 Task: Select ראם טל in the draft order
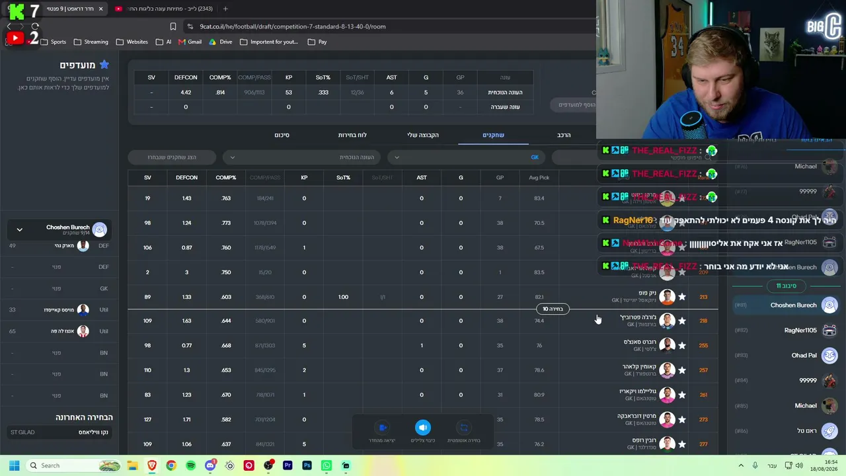[787, 430]
